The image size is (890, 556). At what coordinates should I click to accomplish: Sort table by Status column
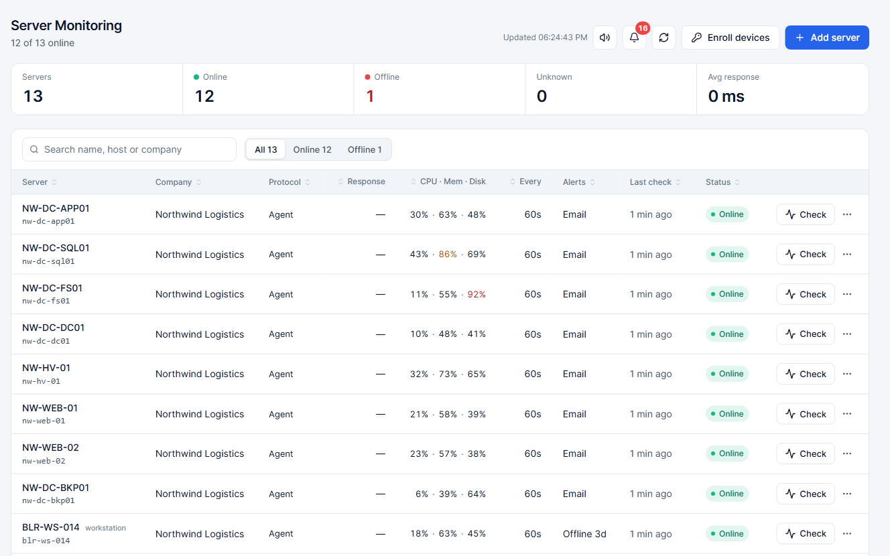[x=722, y=182]
